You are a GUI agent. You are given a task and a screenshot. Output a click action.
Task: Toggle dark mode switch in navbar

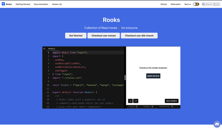pyautogui.click(x=196, y=4)
